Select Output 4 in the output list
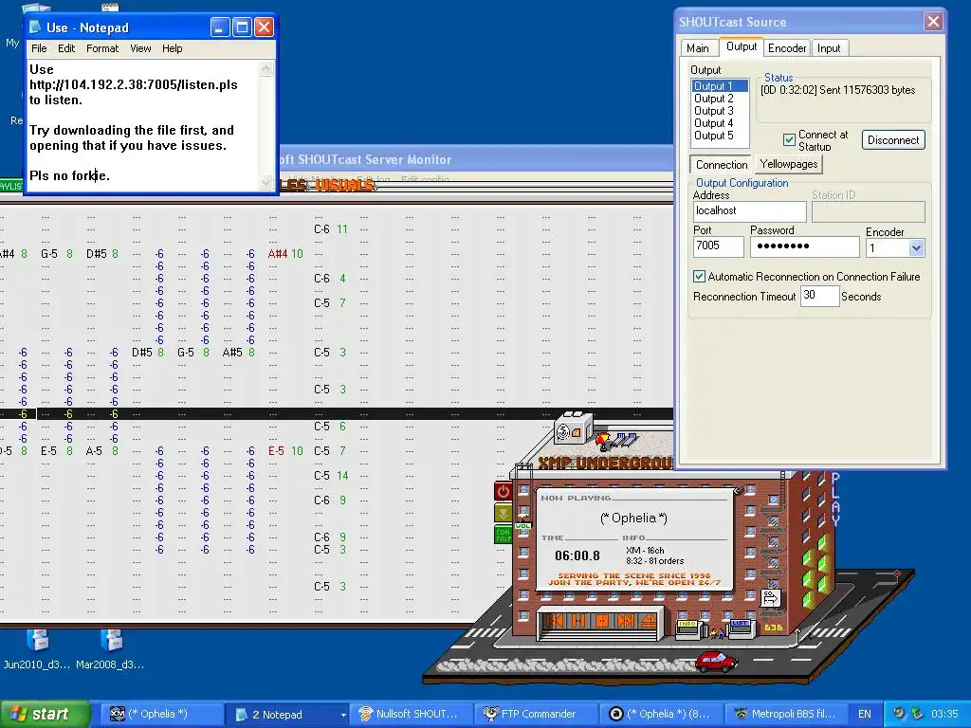Screen dimensions: 971x728 click(720, 123)
